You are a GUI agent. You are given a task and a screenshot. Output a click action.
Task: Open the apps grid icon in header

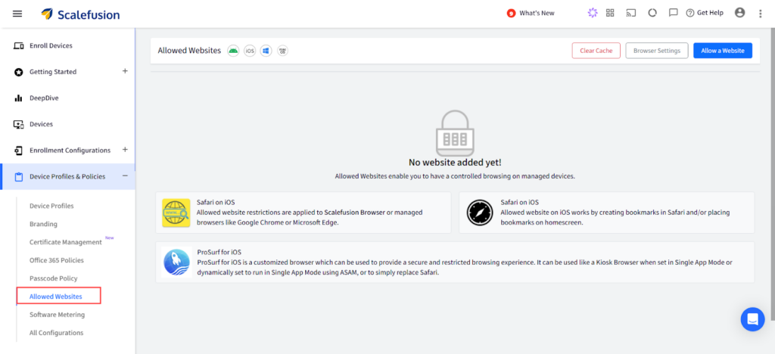pos(610,14)
